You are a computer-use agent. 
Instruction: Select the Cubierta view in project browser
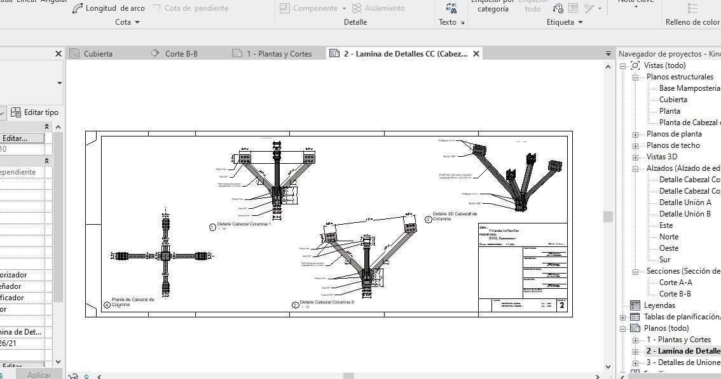pos(673,100)
